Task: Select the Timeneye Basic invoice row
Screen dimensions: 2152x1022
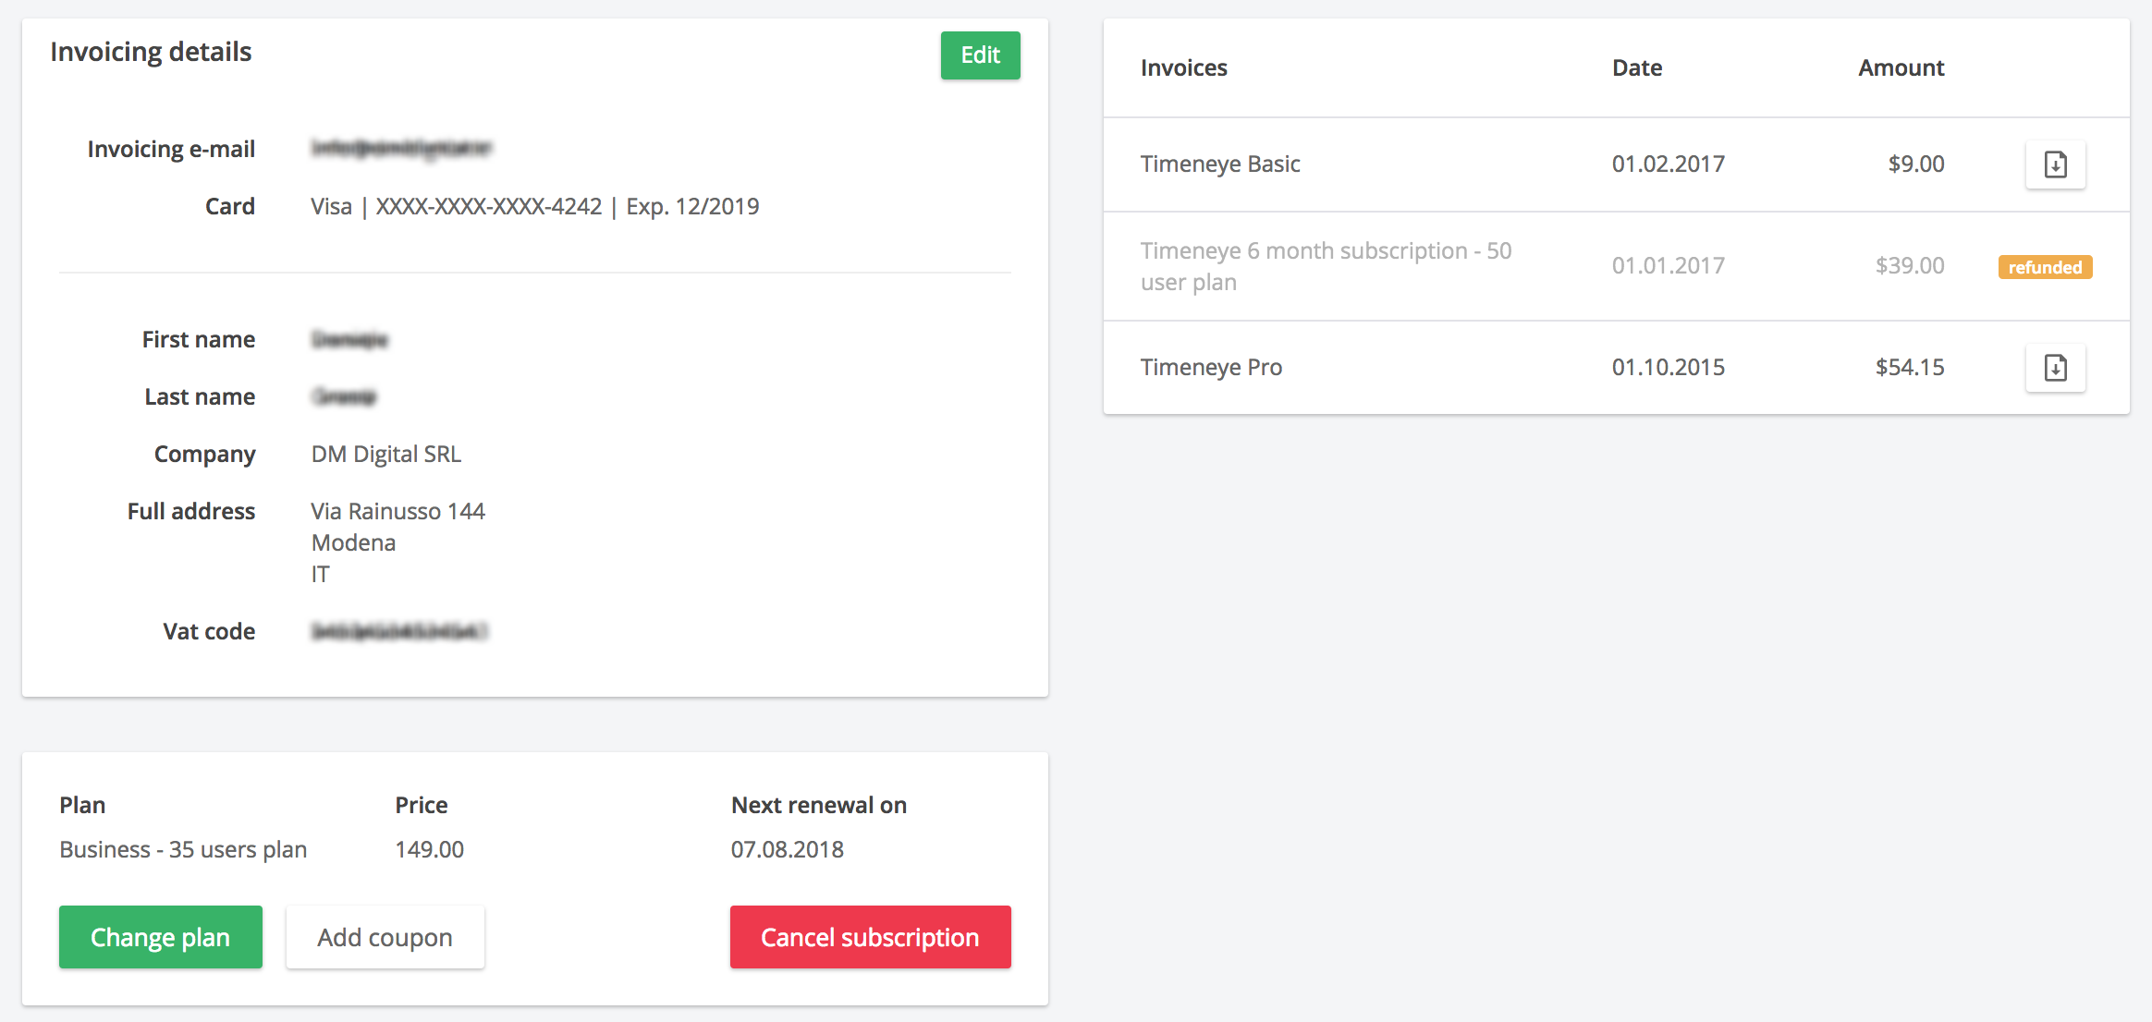Action: pos(1220,164)
